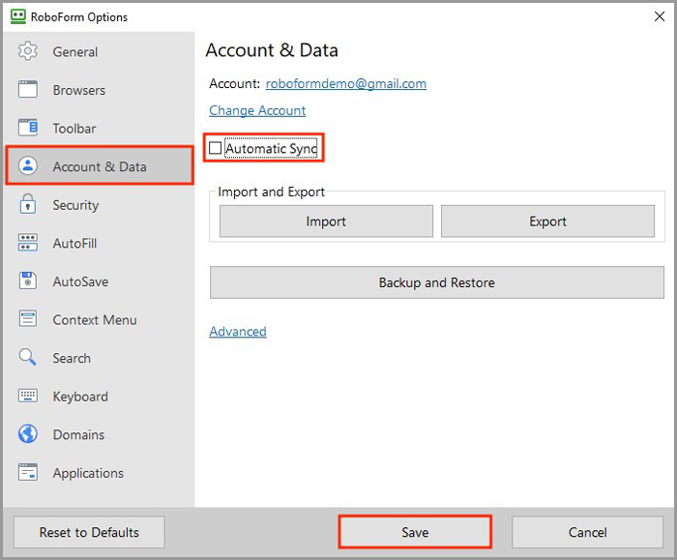Screen dimensions: 677x560
Task: Open the Keyboard section
Action: pos(99,396)
